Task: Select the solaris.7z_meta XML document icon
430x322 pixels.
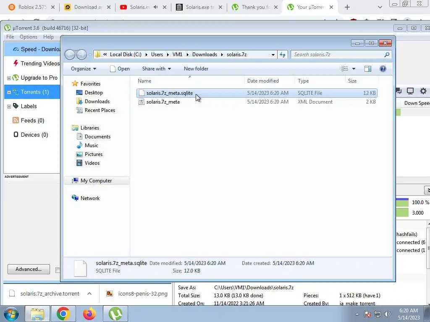Action: pos(142,102)
